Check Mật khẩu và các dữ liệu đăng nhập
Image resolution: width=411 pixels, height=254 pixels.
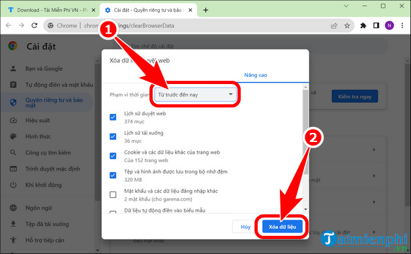113,195
